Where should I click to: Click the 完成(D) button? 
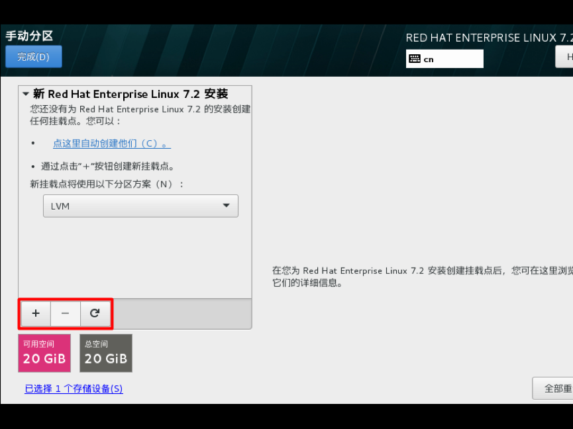(34, 57)
